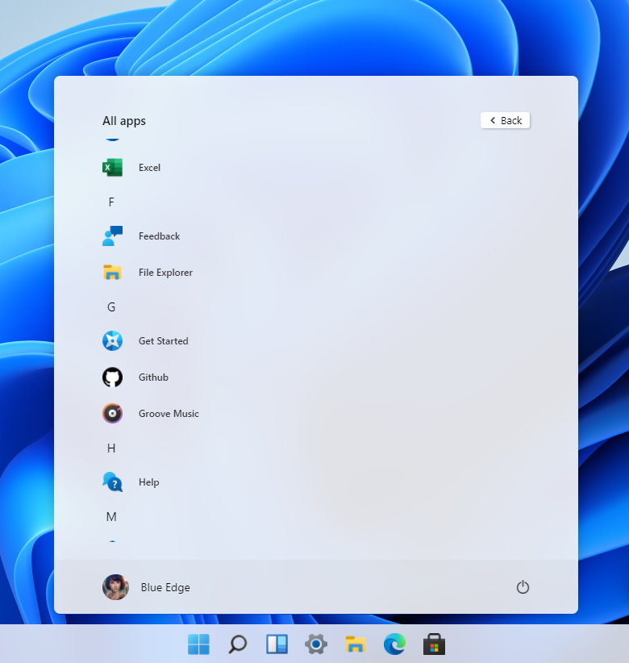
Task: Click the Excel label text
Action: [x=150, y=168]
